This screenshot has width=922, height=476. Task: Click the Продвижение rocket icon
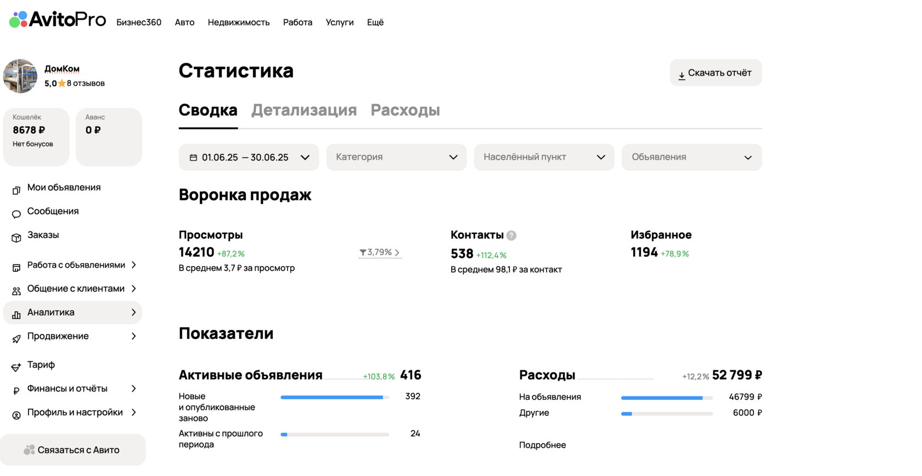point(16,339)
